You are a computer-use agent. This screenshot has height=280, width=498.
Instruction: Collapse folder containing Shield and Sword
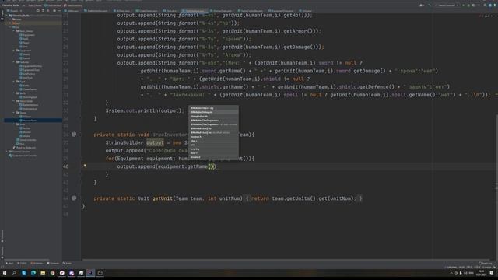coord(14,51)
